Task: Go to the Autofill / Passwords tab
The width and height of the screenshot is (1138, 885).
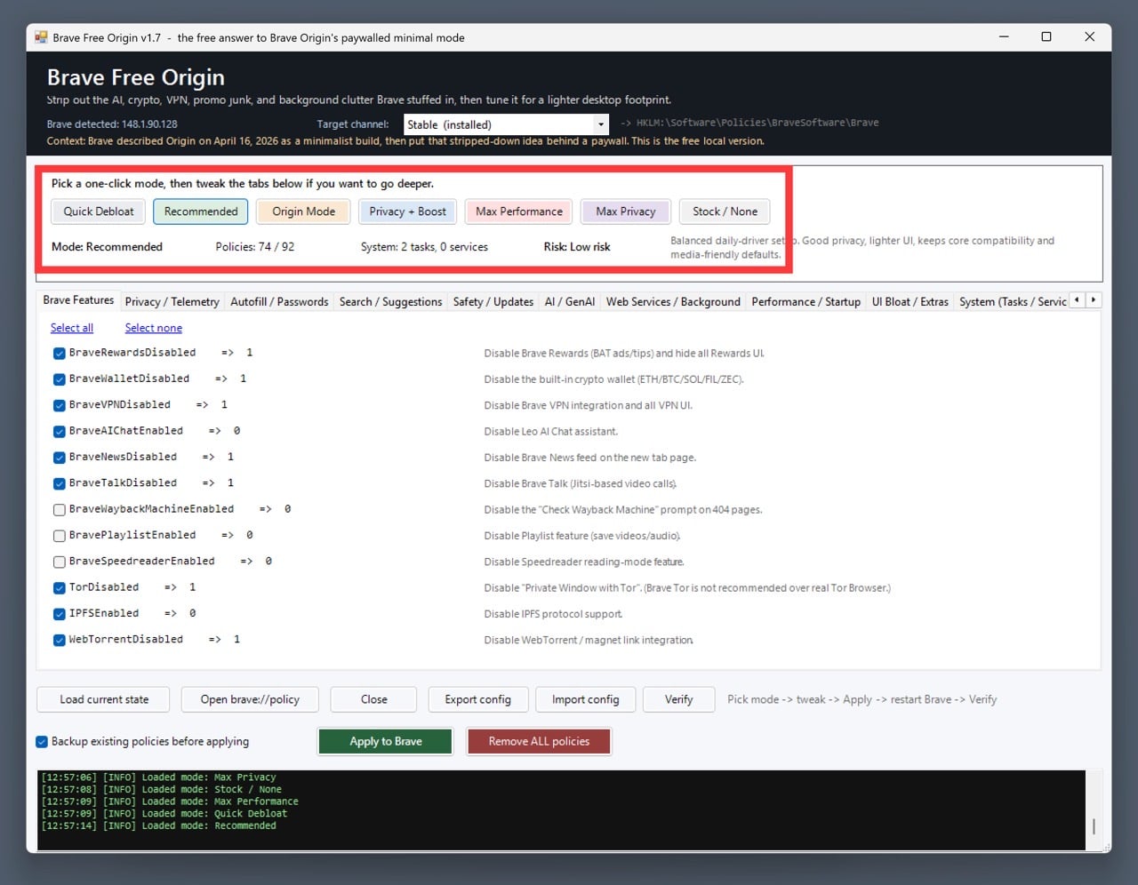Action: click(279, 302)
